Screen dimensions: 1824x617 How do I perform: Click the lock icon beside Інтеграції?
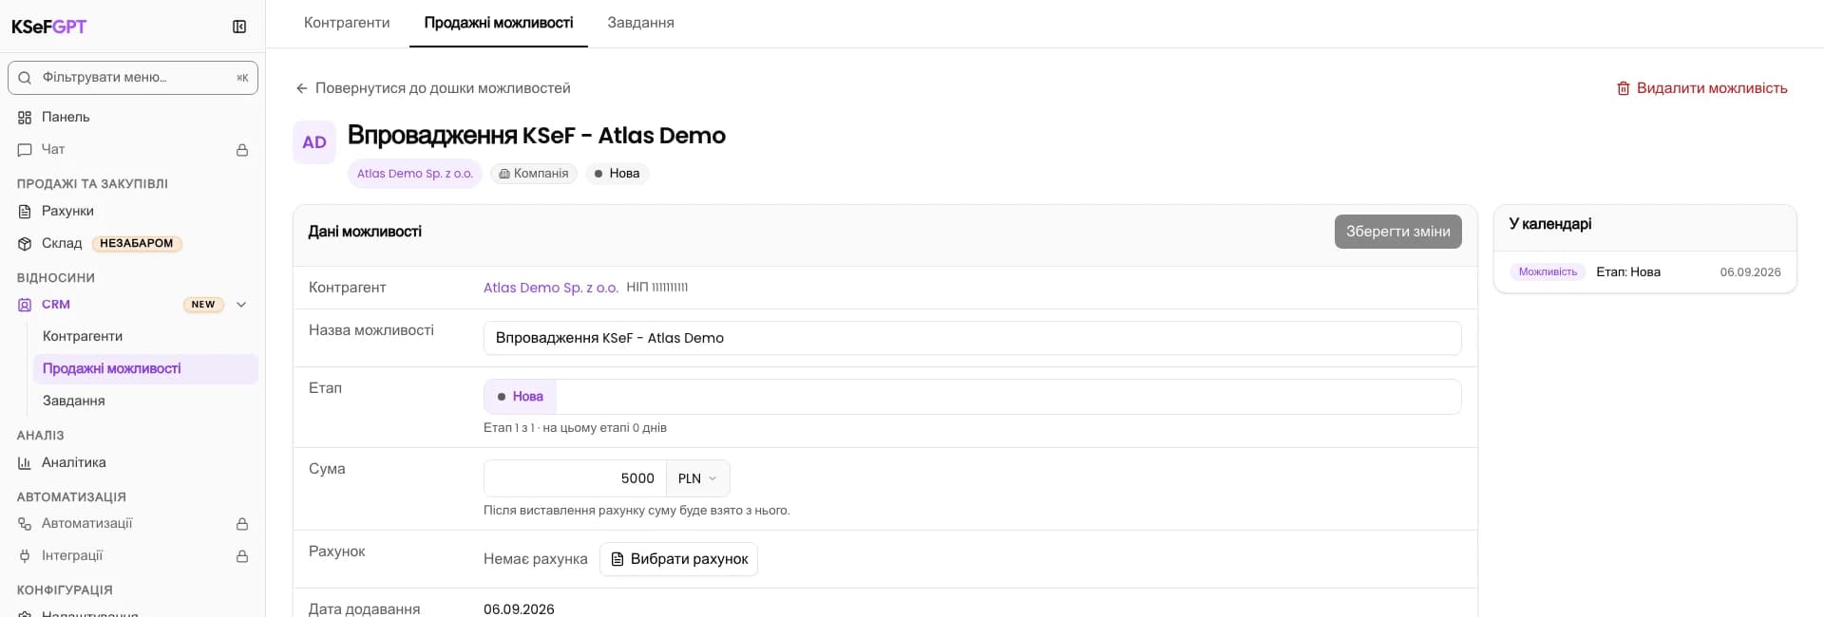click(x=242, y=556)
